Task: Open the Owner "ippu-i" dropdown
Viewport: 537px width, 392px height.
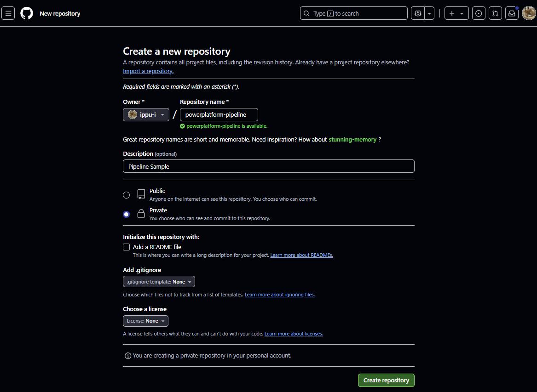Action: click(146, 114)
